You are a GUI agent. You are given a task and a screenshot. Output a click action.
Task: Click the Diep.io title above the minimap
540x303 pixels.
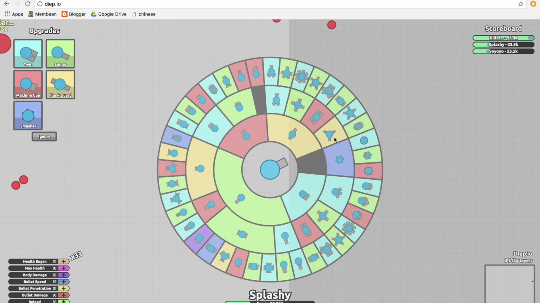tap(523, 254)
